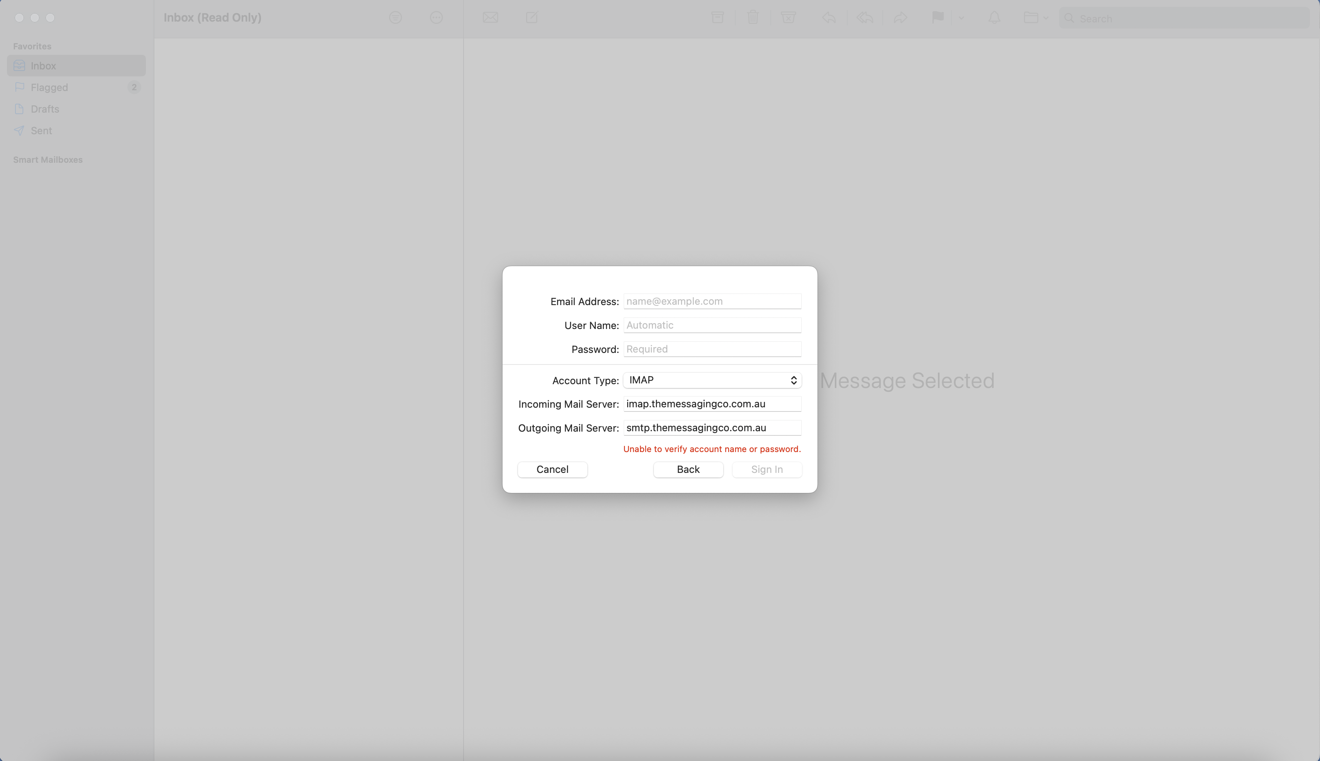Move message to Junk

coord(788,18)
